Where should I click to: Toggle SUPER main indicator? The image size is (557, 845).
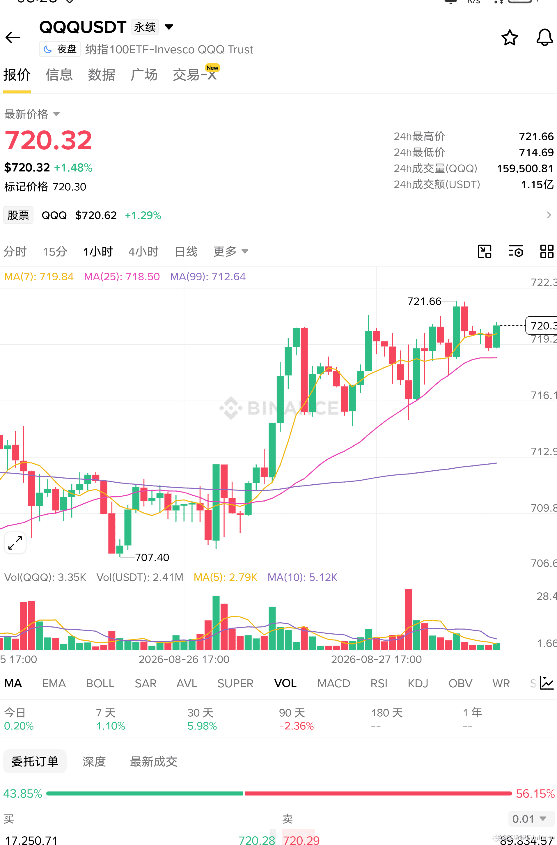(x=235, y=683)
